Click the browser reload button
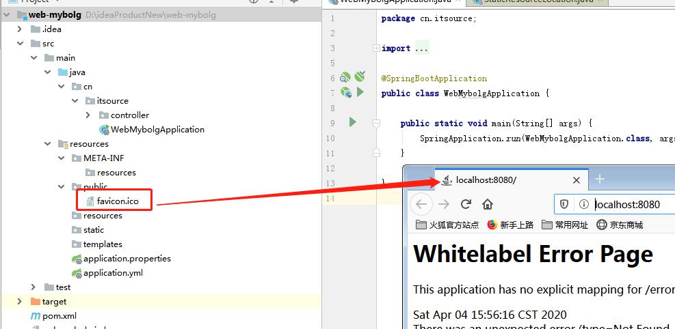The image size is (675, 329). click(x=465, y=204)
